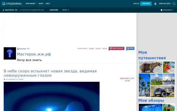Viewport: 177px width, 111px height.
Task: Open the Мои путешествия sidebar heading
Action: tap(152, 55)
